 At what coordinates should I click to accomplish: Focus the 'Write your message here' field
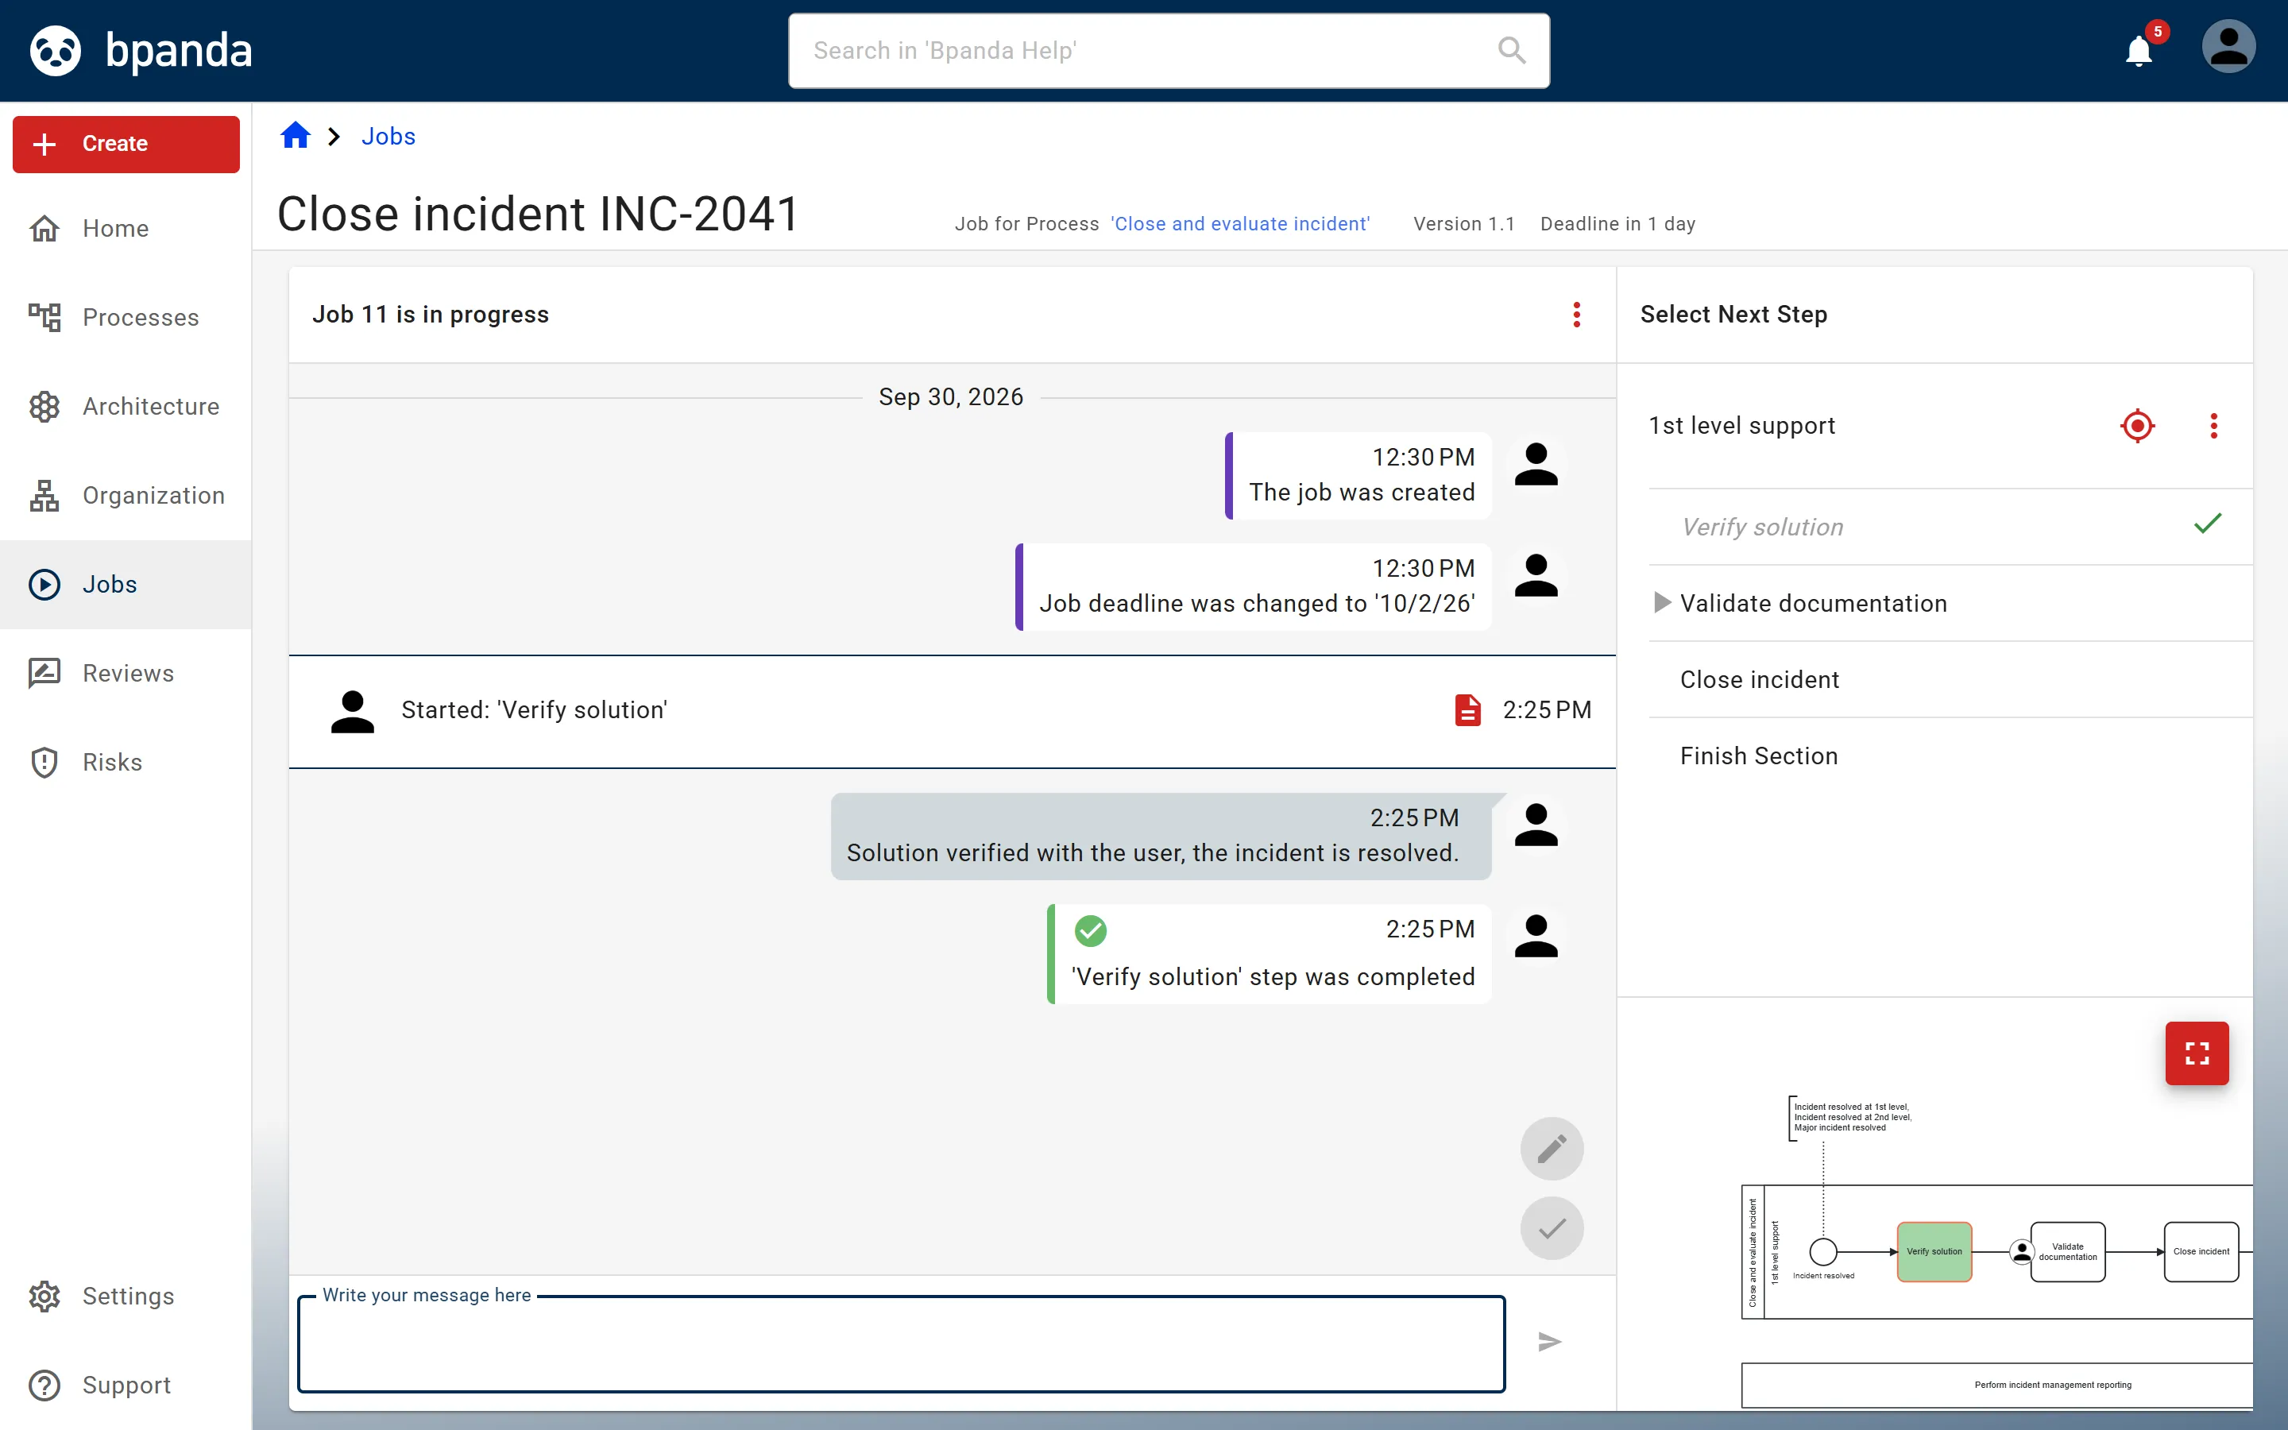[x=901, y=1344]
